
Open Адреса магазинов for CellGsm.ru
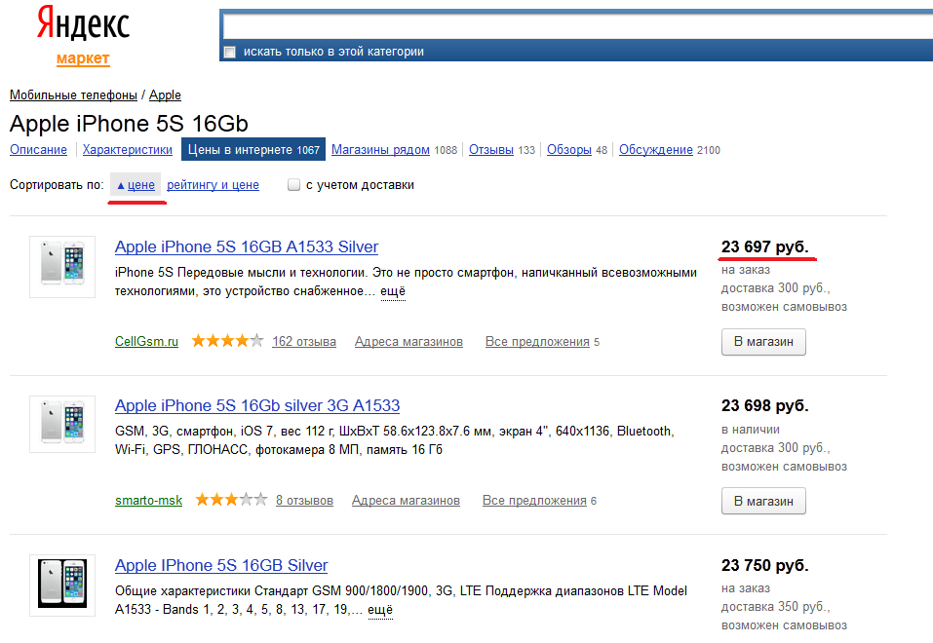(408, 342)
